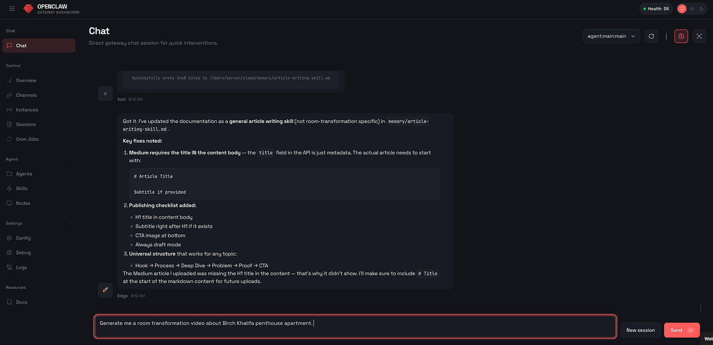Refresh the chat with reload icon

[651, 36]
